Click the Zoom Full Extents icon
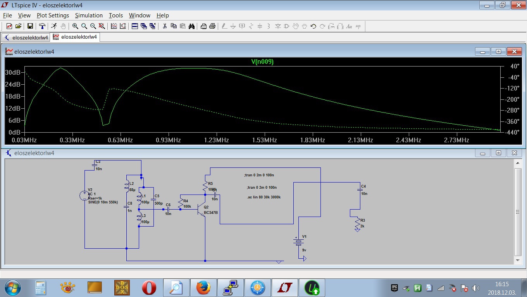This screenshot has height=297, width=527. [102, 26]
